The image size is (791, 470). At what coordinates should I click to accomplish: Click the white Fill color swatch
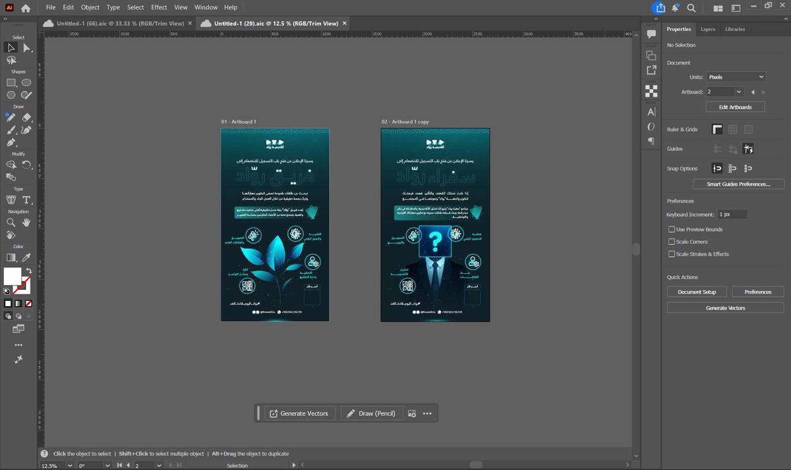(x=13, y=275)
